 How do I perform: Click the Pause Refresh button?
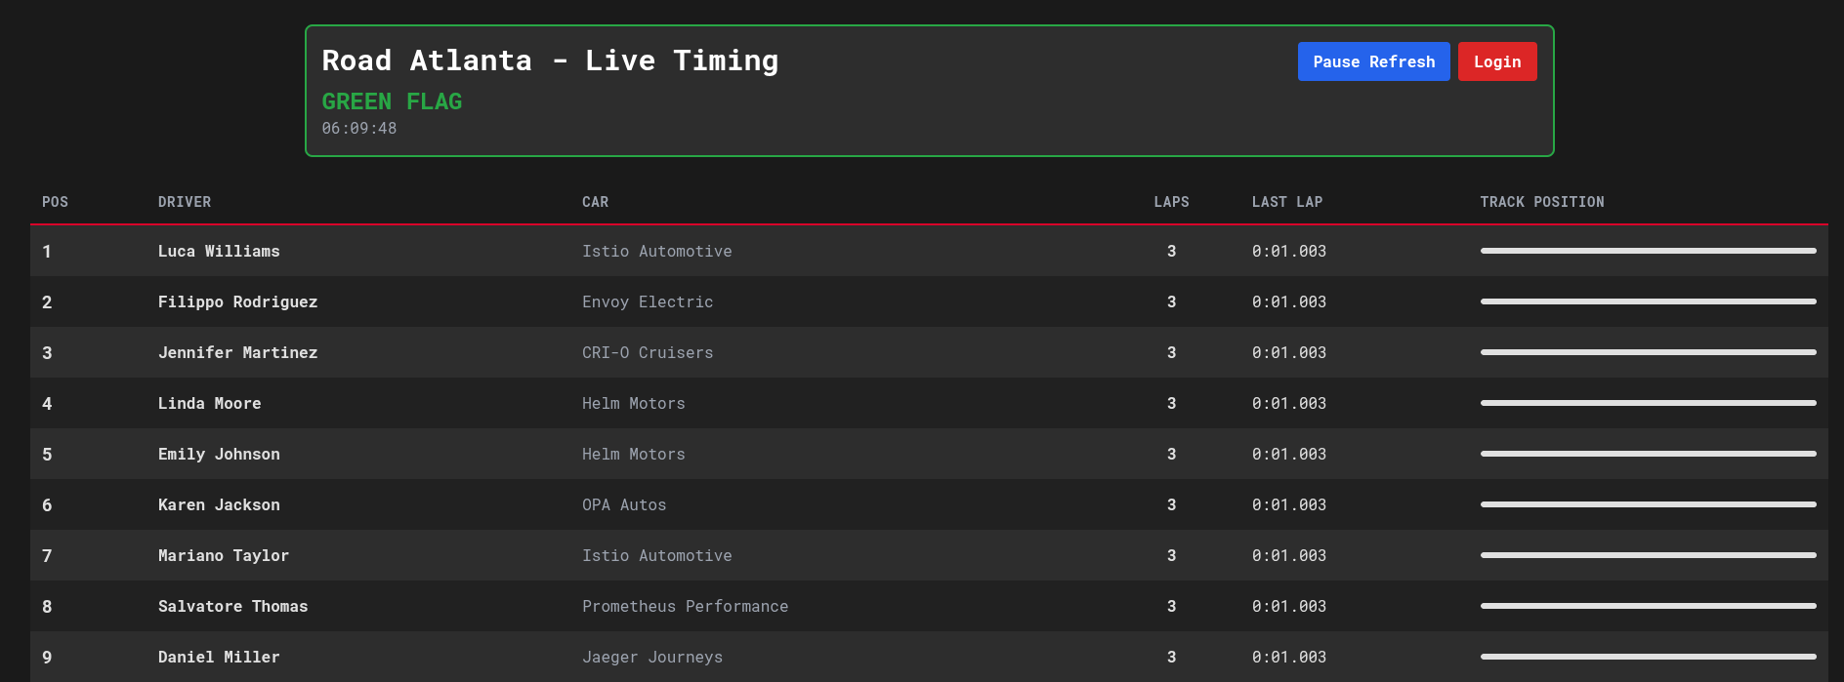[x=1373, y=60]
